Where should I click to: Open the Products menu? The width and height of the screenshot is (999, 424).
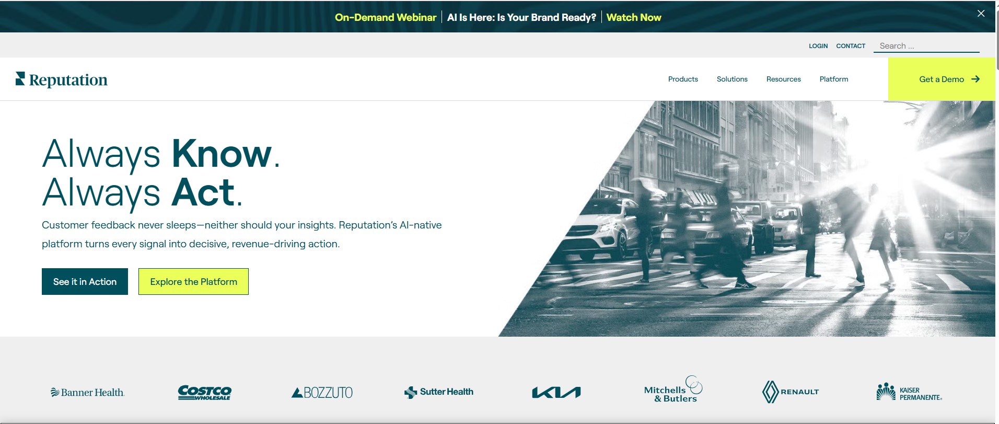point(683,79)
